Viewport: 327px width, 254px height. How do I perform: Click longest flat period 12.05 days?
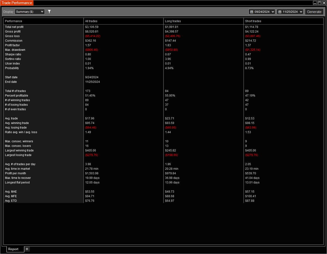(x=92, y=183)
